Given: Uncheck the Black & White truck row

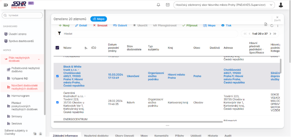Looking at the screenshot, I should 57,76.
